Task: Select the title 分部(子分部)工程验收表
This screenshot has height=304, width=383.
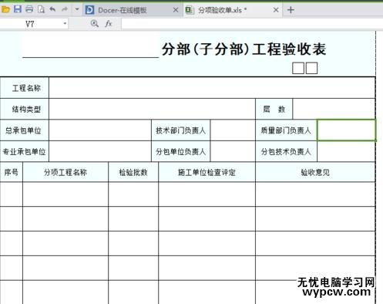Action: tap(244, 49)
